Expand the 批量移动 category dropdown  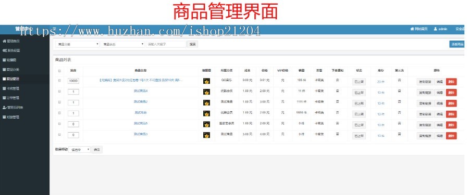pyautogui.click(x=79, y=150)
